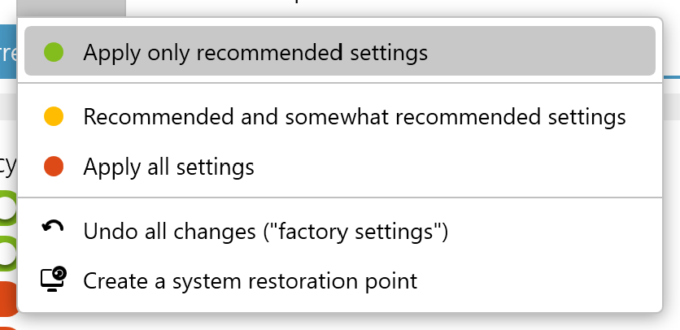This screenshot has height=330, width=680.
Task: Click the gray section strip at left edge
Action: [x=7, y=106]
